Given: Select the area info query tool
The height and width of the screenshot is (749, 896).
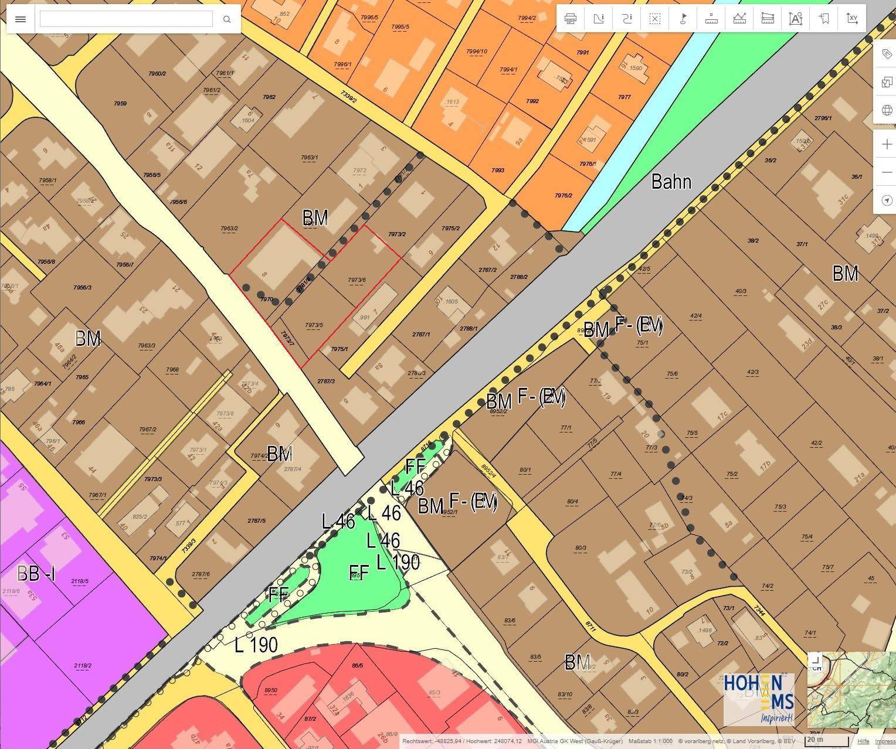Looking at the screenshot, I should (598, 19).
